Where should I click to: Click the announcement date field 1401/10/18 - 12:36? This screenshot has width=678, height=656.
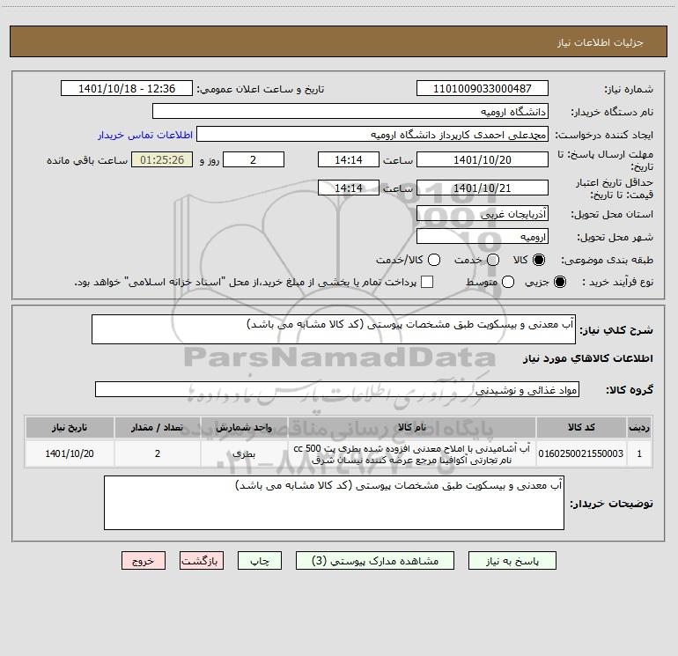pos(127,88)
